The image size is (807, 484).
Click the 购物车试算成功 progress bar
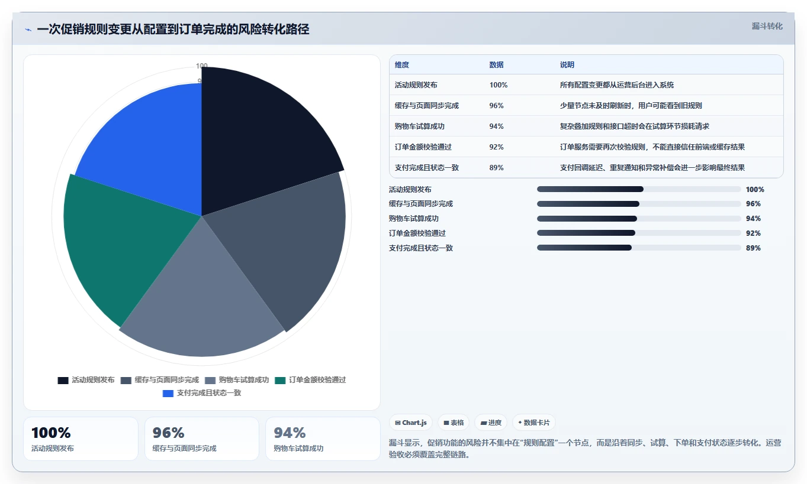point(639,219)
